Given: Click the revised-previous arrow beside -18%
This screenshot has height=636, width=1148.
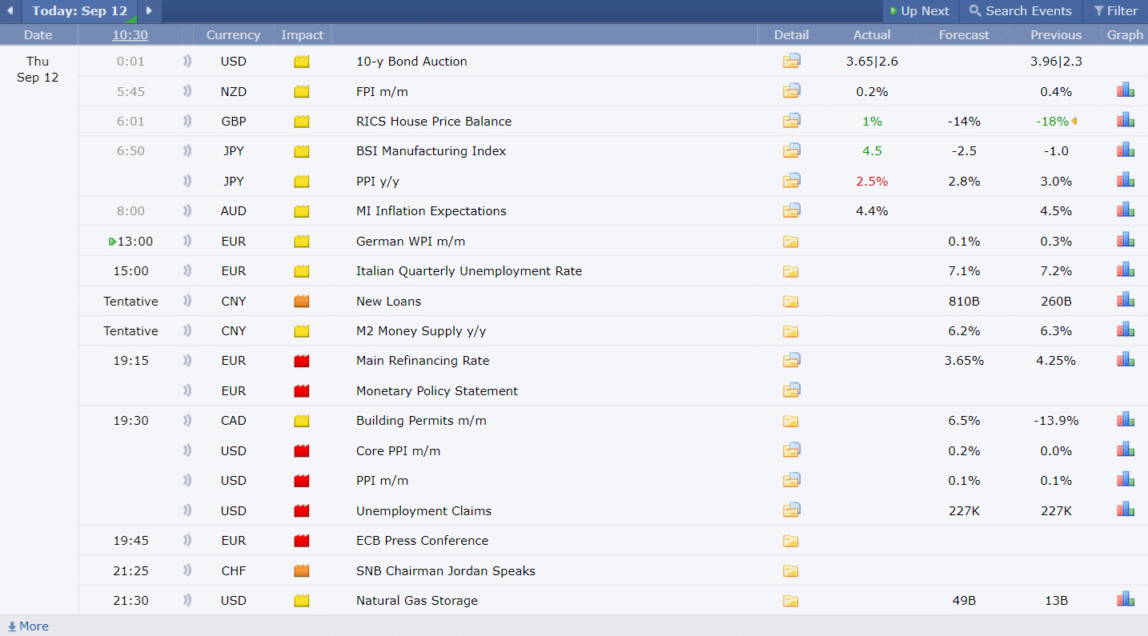Looking at the screenshot, I should click(1074, 122).
